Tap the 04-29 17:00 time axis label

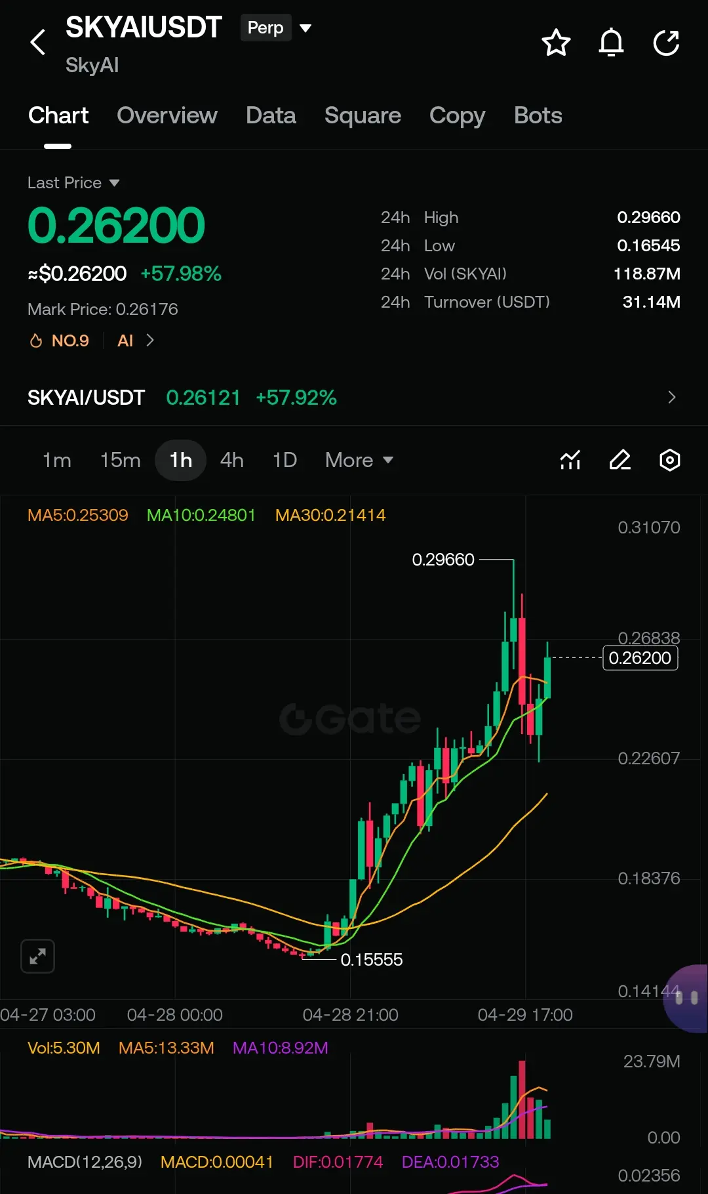[525, 1015]
